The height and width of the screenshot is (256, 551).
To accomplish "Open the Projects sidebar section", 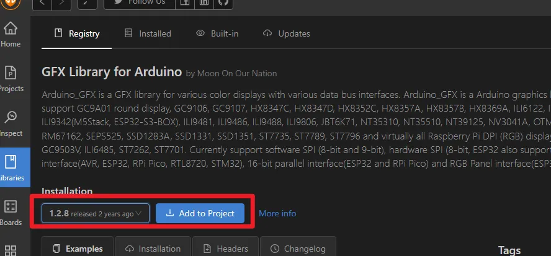I will point(11,79).
